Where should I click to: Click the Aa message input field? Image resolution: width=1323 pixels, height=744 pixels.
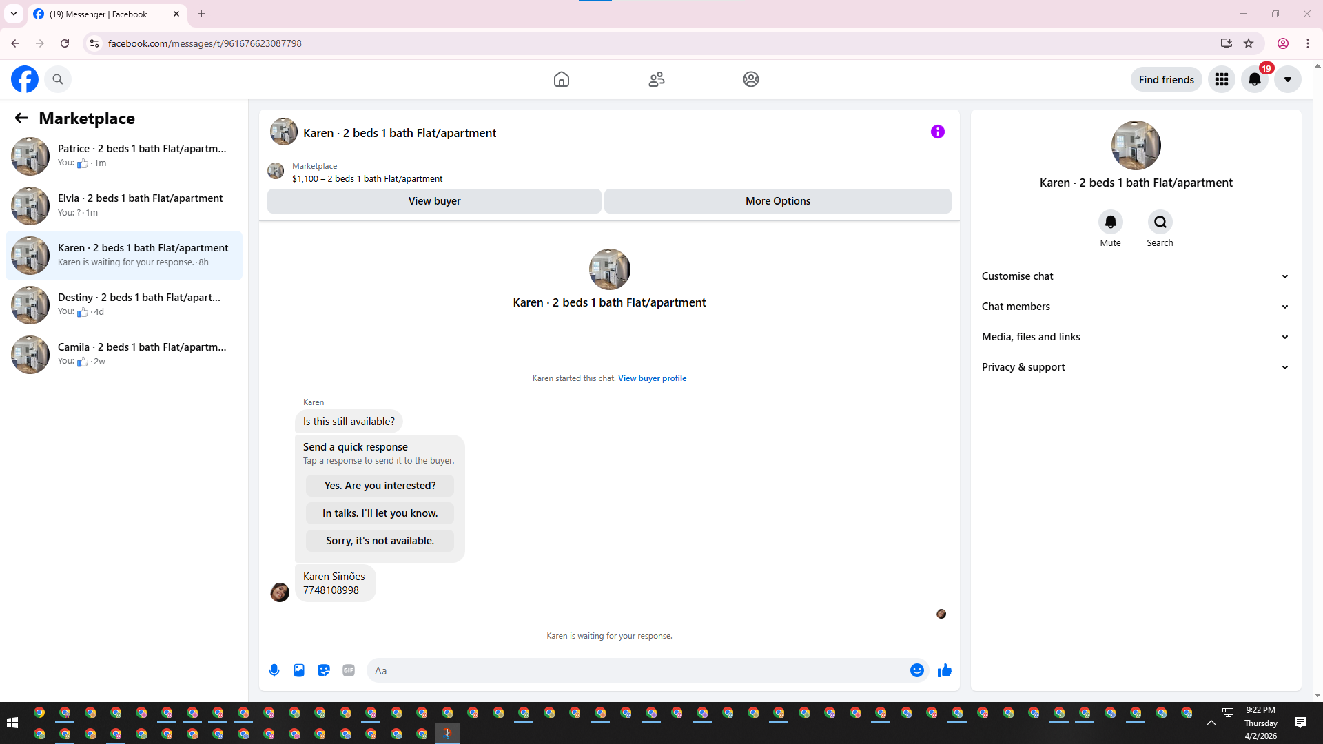pos(637,670)
